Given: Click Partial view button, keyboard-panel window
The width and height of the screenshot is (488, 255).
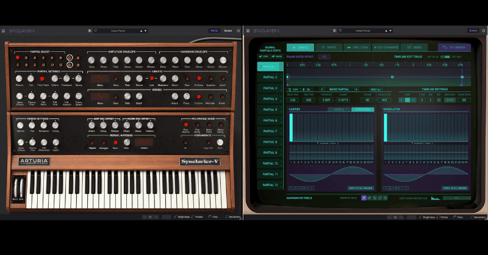Looking at the screenshot, I should click(214, 31).
